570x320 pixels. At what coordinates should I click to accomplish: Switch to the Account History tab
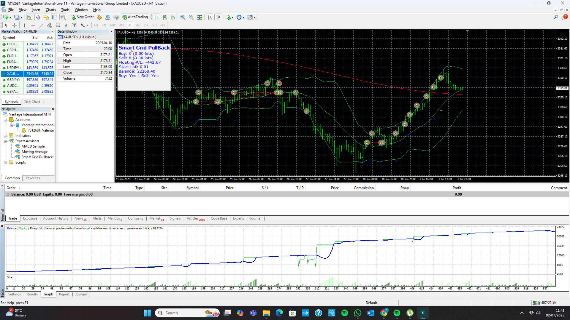point(56,218)
